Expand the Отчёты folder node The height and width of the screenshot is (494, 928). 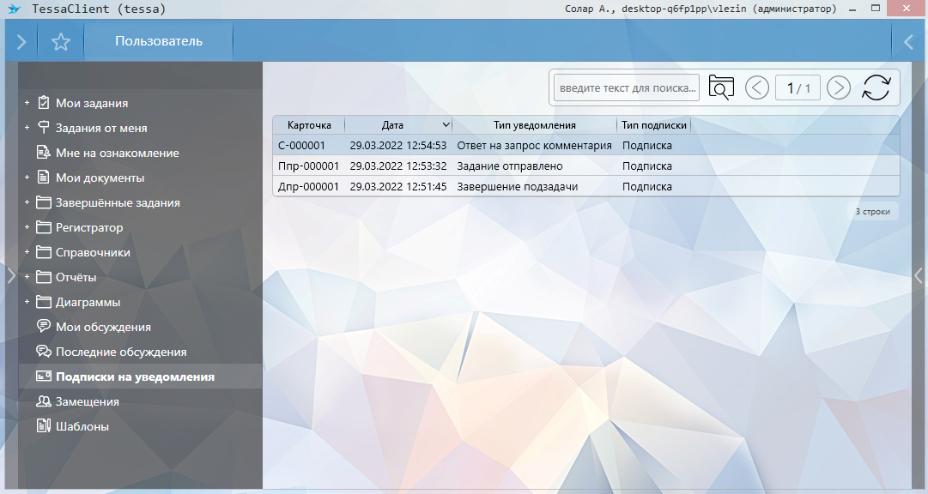tap(27, 277)
